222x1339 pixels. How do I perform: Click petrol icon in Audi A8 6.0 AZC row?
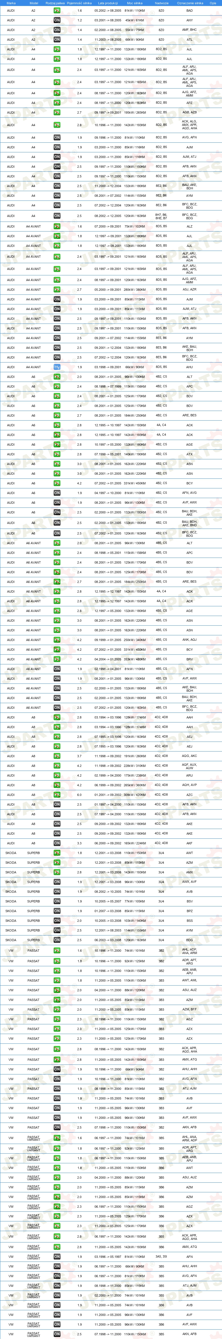coord(57,795)
